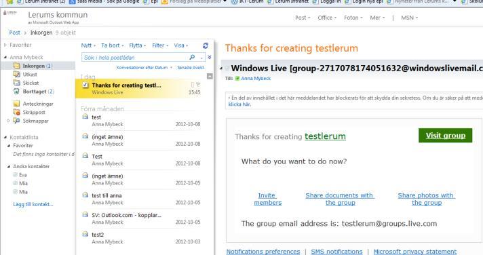
Task: Open the Post top menu
Action: 303,18
